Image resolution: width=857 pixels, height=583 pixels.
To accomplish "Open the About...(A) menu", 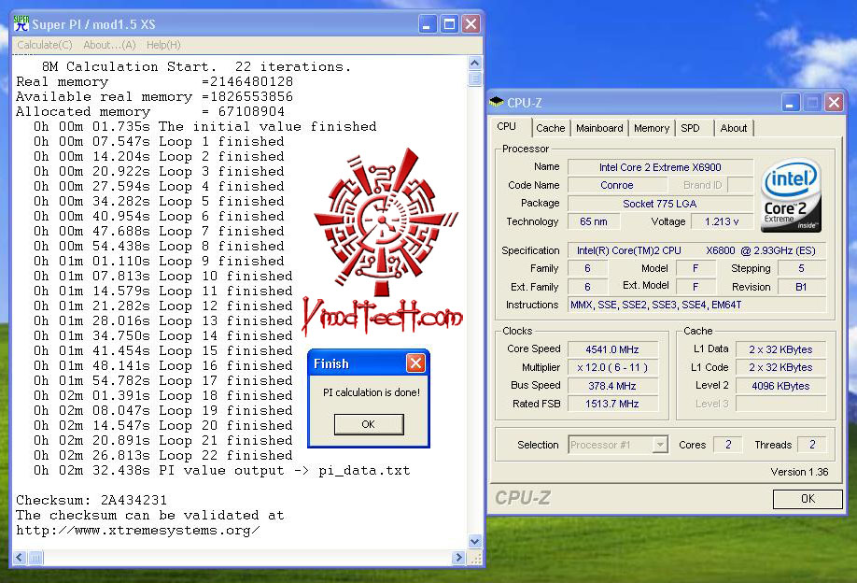I will pyautogui.click(x=109, y=45).
